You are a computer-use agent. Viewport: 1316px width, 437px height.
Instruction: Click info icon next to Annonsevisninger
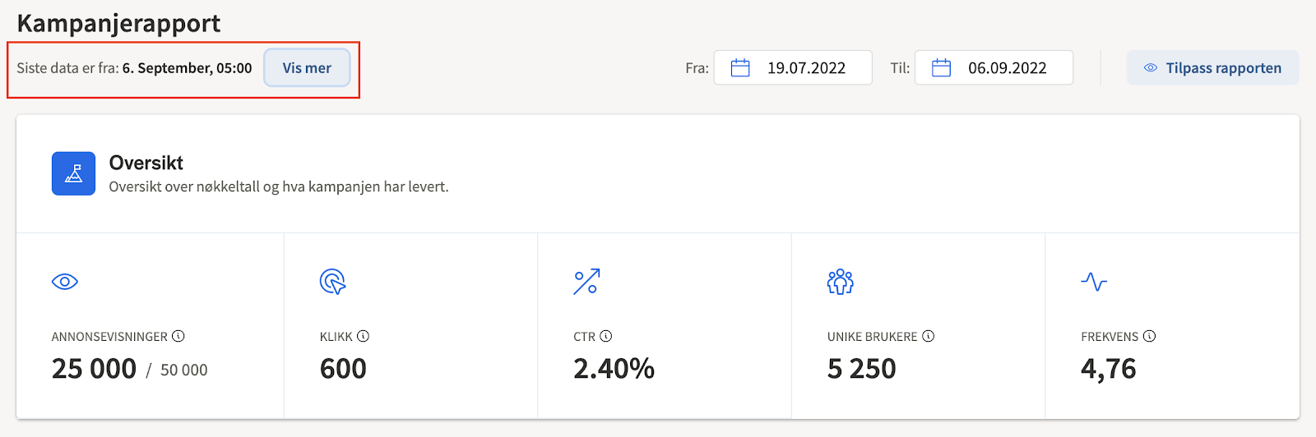(178, 336)
